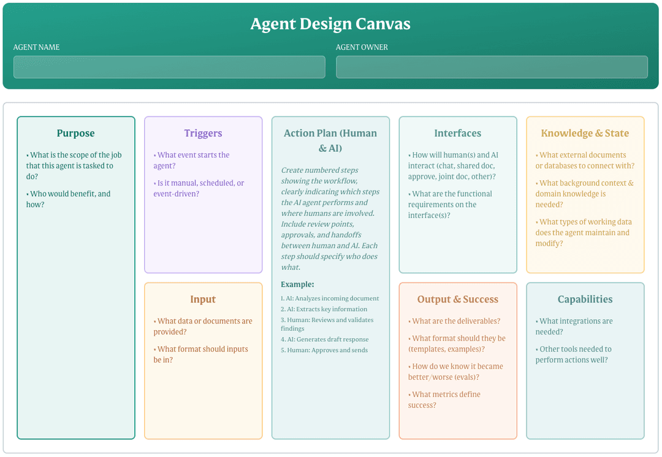Select the Output & Success panel heading
Image resolution: width=662 pixels, height=457 pixels.
457,299
